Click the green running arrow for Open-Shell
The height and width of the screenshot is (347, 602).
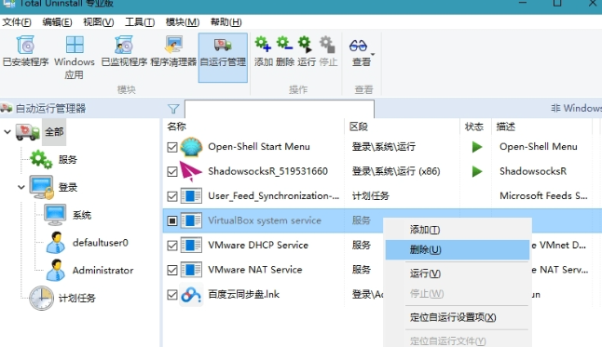[477, 147]
